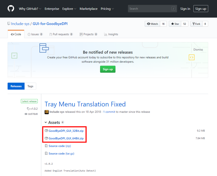
Task: Star the repository
Action: [175, 24]
